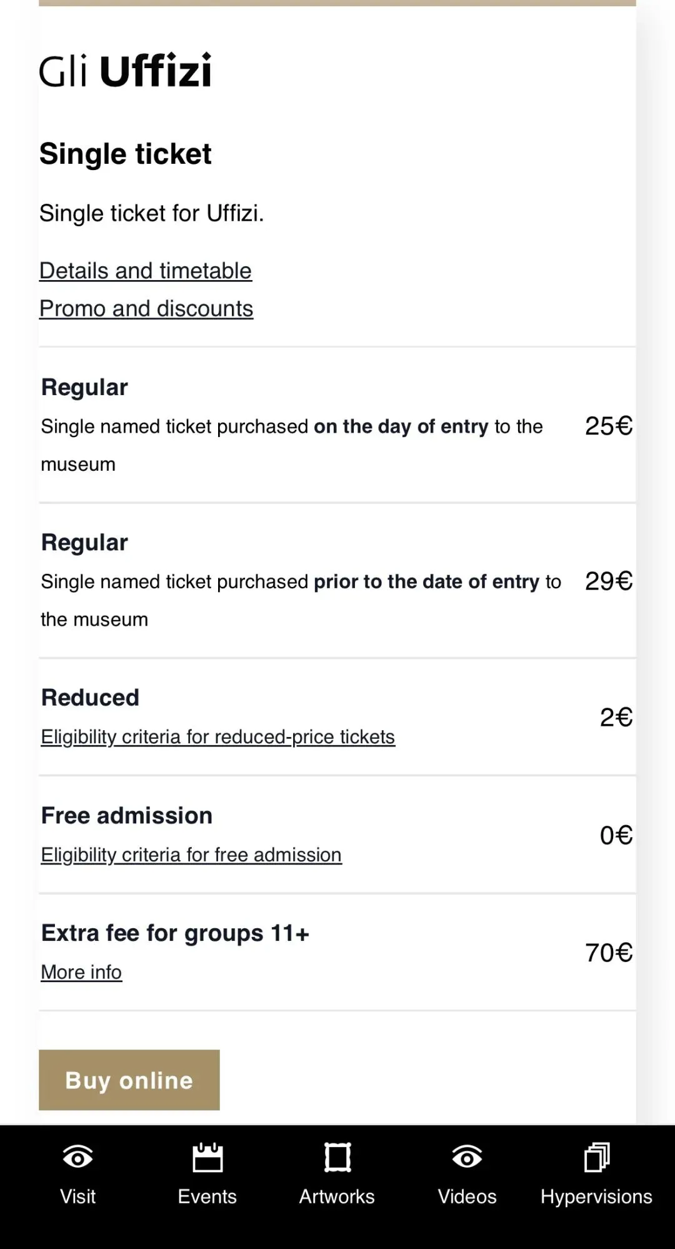This screenshot has height=1249, width=675.
Task: Tap the Videos eye icon
Action: pyautogui.click(x=467, y=1157)
